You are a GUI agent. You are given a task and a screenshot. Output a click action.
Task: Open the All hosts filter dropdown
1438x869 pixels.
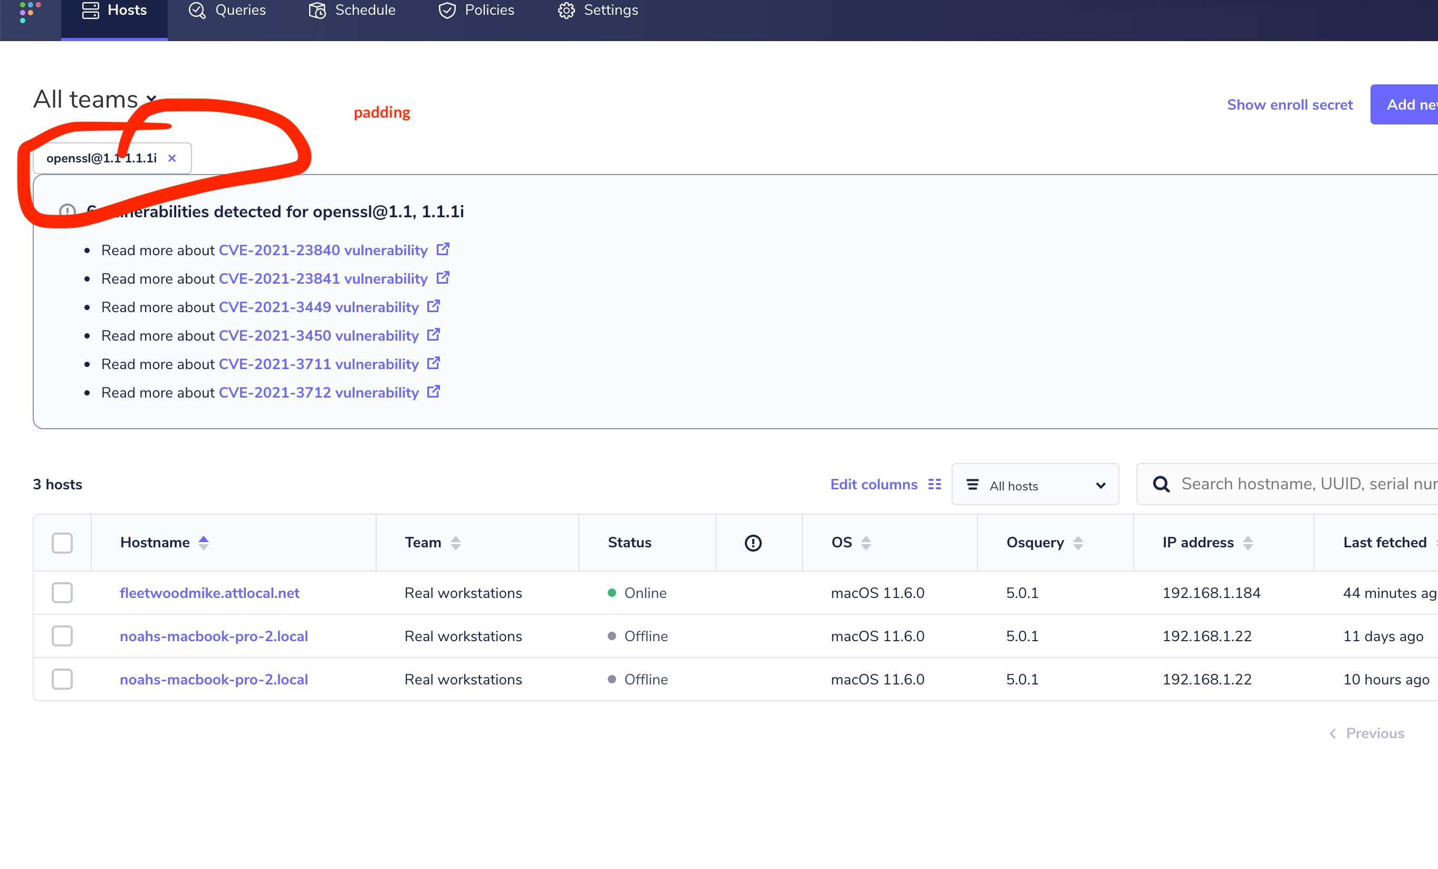click(1035, 485)
